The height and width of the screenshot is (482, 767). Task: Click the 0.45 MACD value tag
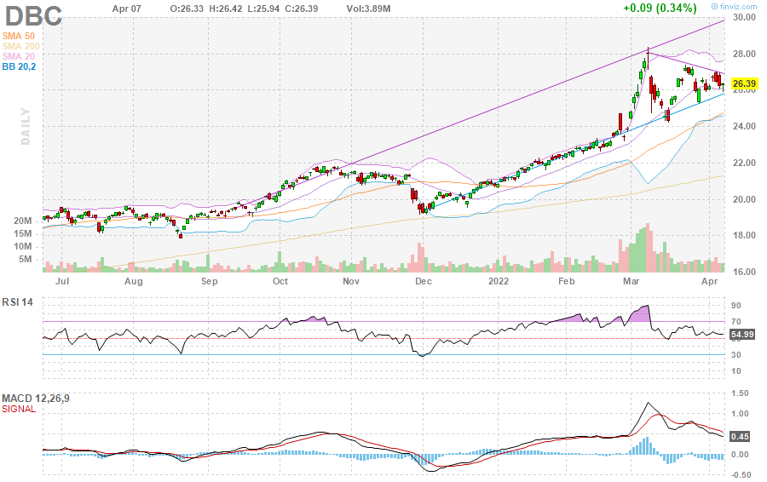[740, 436]
